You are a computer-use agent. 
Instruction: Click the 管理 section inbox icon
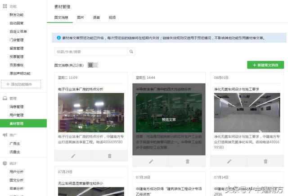click(5, 98)
